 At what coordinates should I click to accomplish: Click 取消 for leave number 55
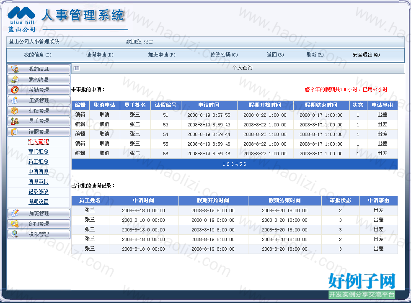point(104,144)
